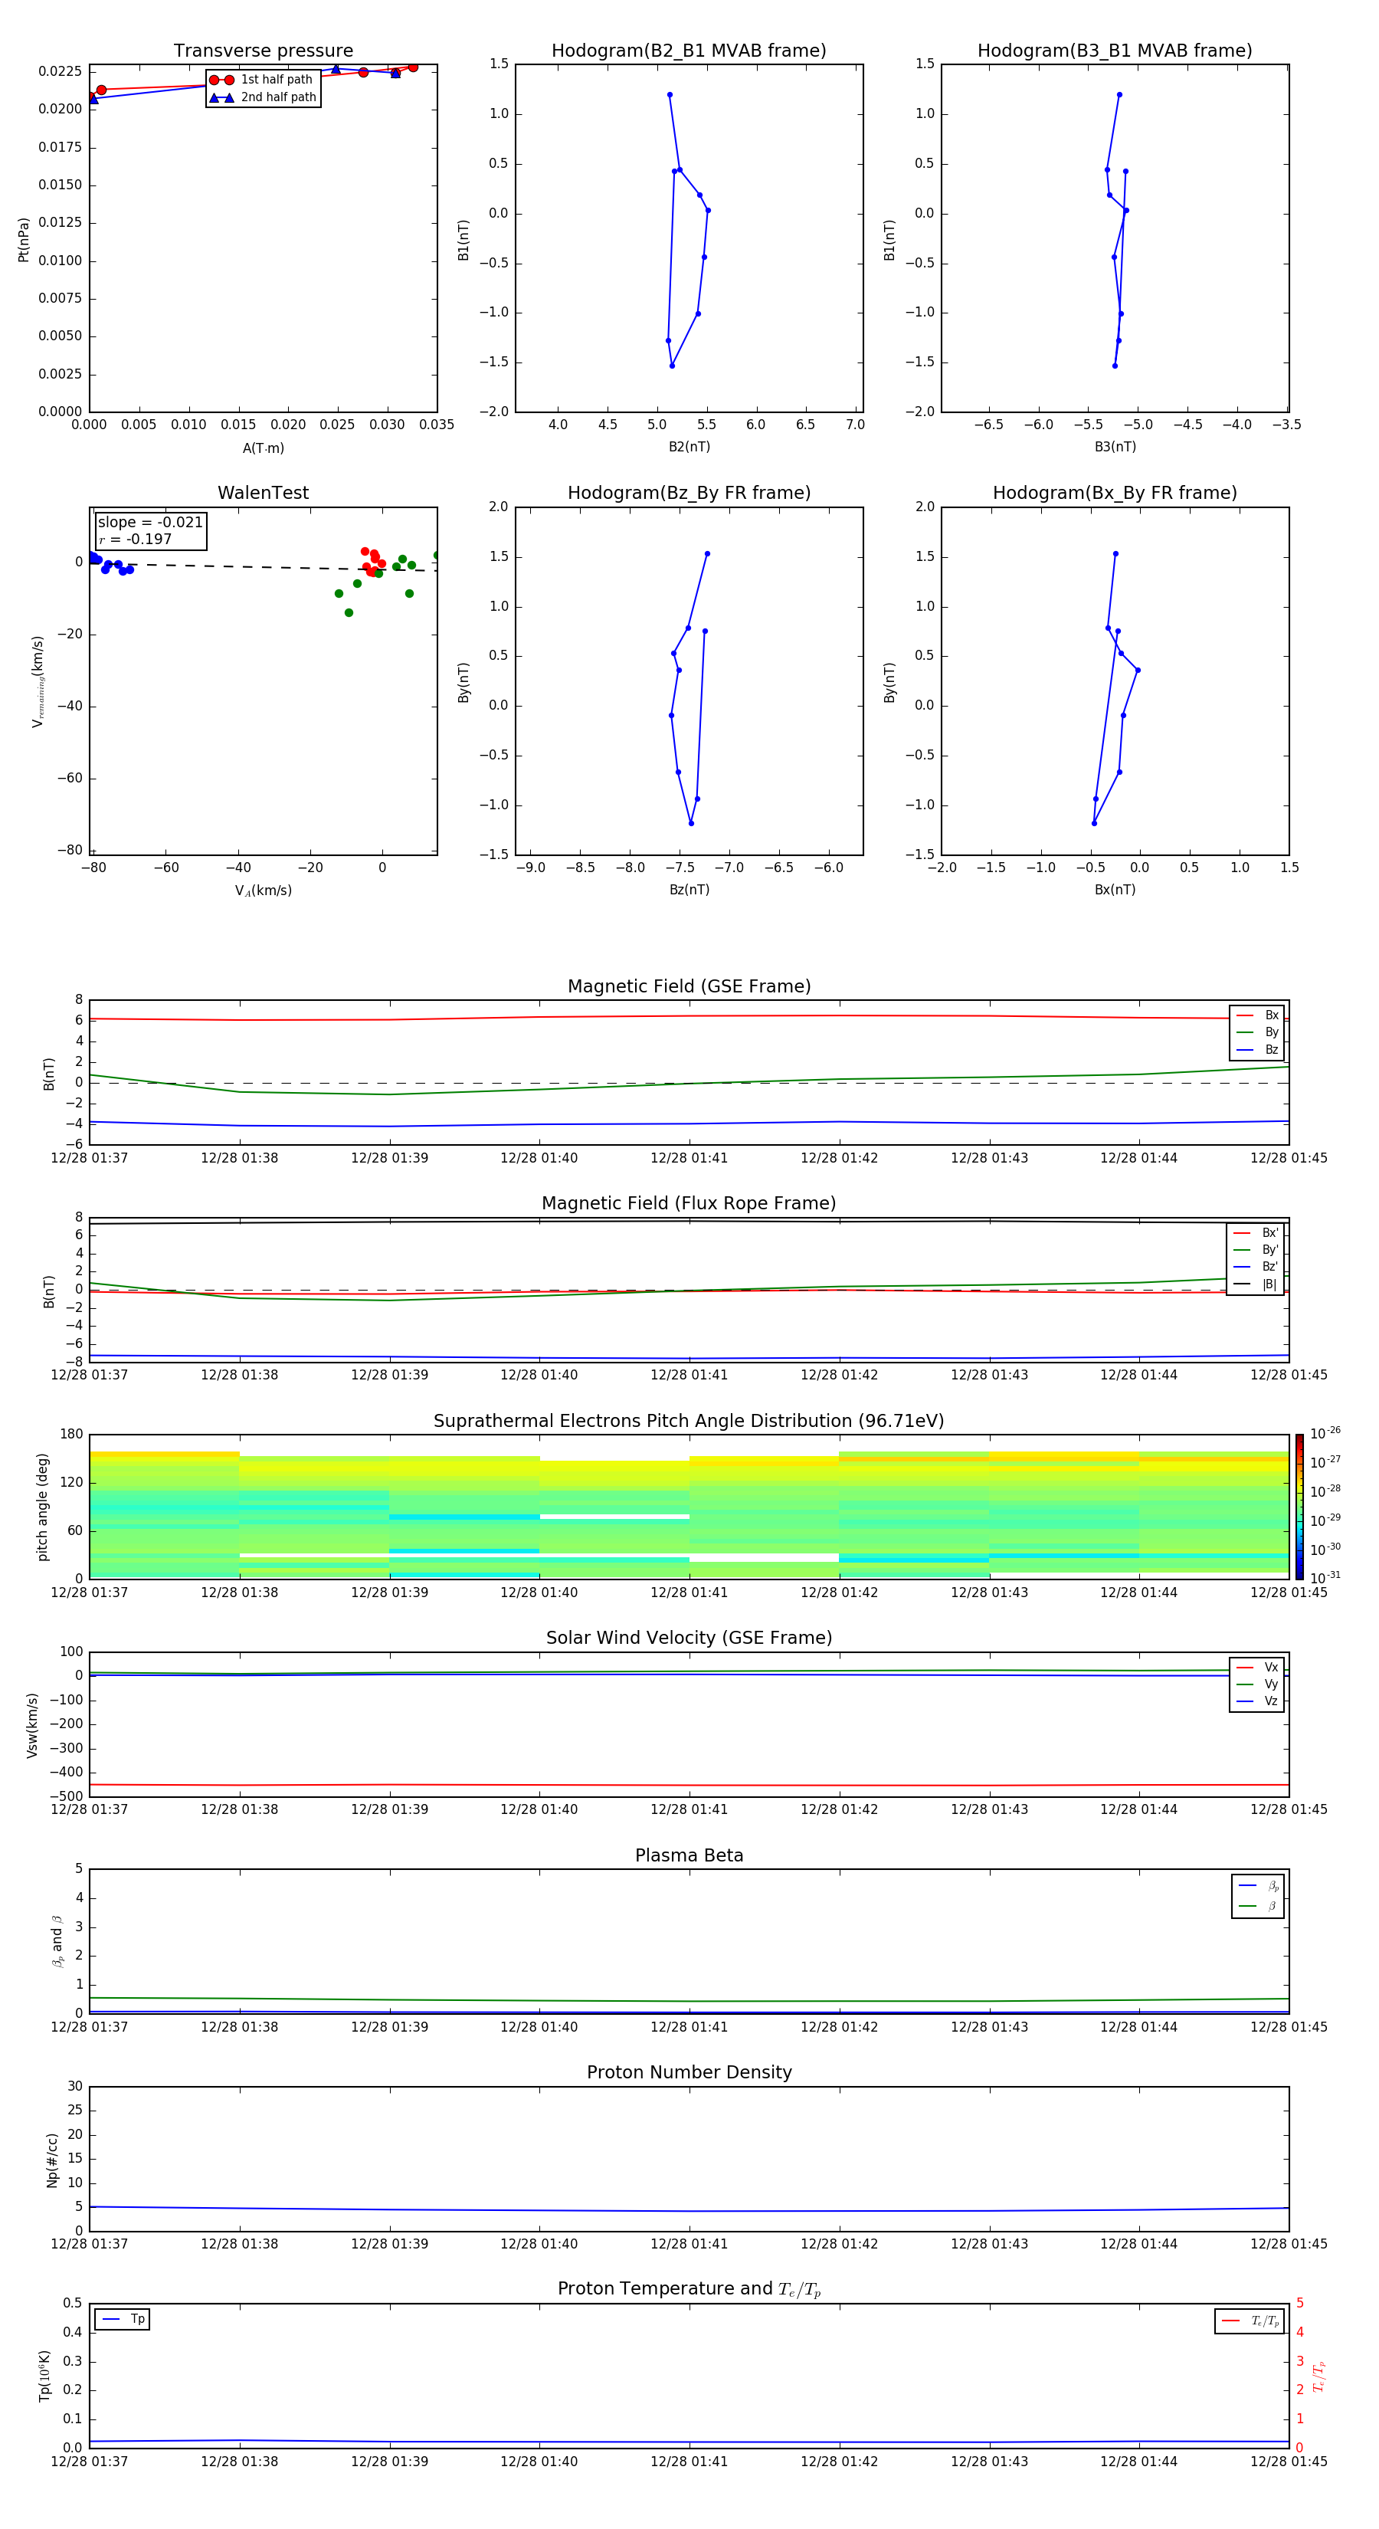Click the 'Proton Number Density' plot title
Screen dimensions: 1379x2529
689,2072
